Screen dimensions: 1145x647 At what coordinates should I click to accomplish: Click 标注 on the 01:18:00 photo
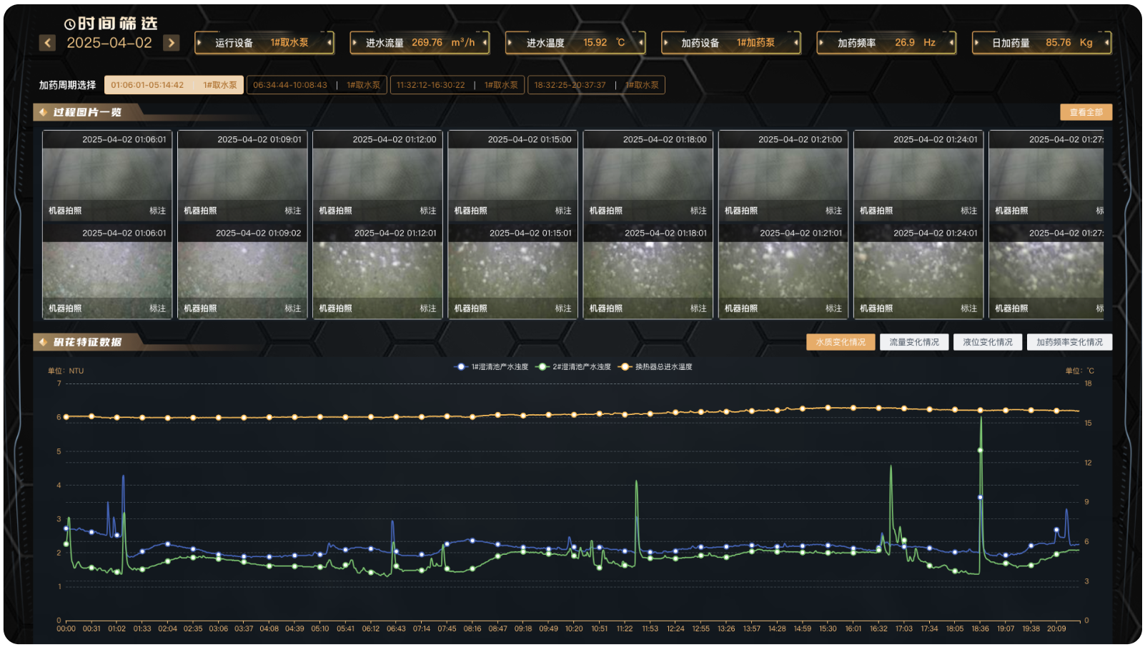tap(698, 211)
